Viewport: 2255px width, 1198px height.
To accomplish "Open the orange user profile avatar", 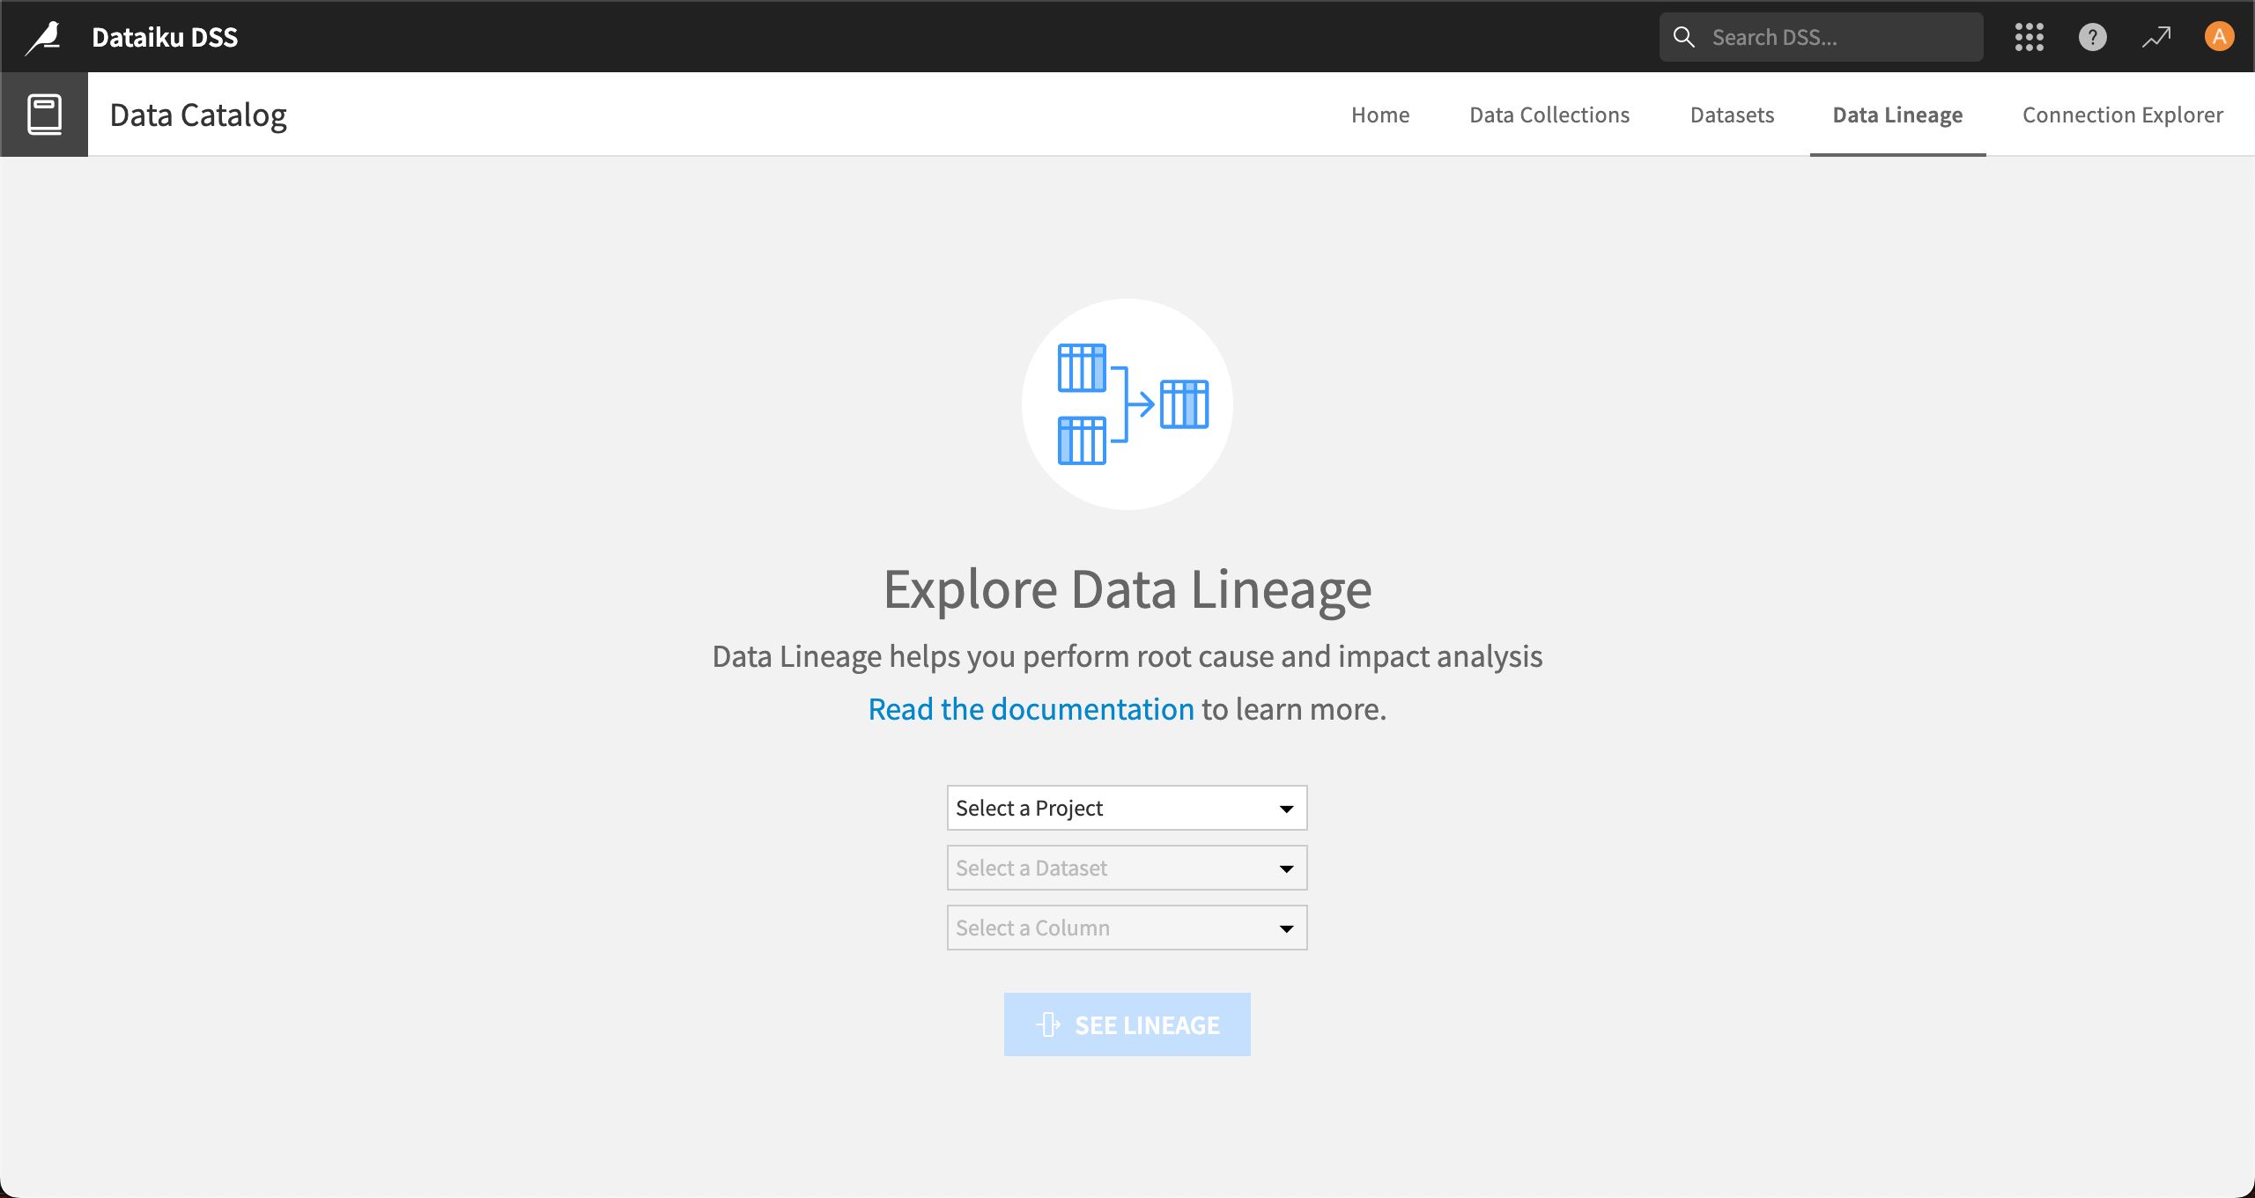I will tap(2219, 37).
